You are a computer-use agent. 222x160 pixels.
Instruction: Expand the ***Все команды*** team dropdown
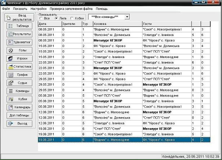127,17
